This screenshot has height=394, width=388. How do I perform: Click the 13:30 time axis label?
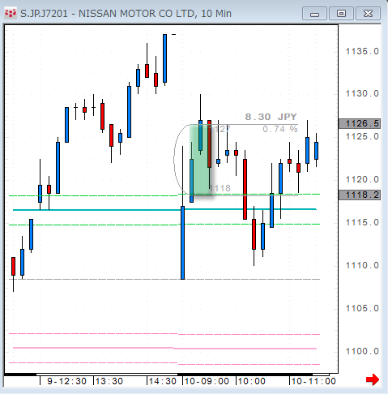tap(109, 381)
